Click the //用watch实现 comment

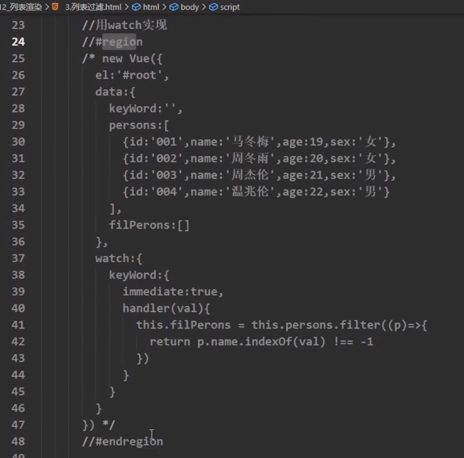tap(124, 25)
